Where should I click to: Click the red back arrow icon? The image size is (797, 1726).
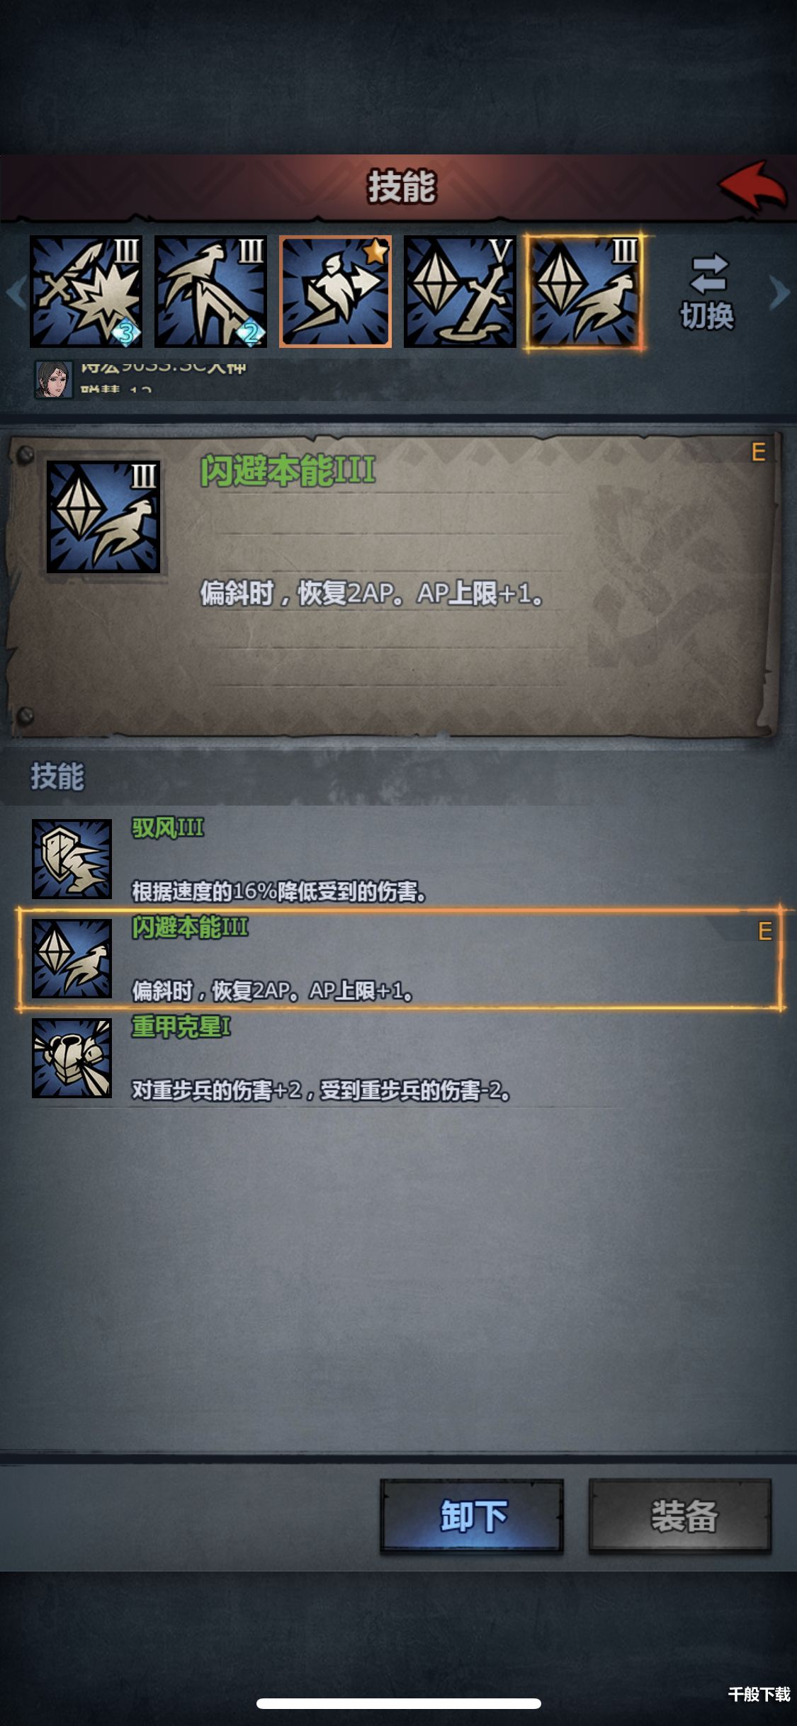coord(752,186)
